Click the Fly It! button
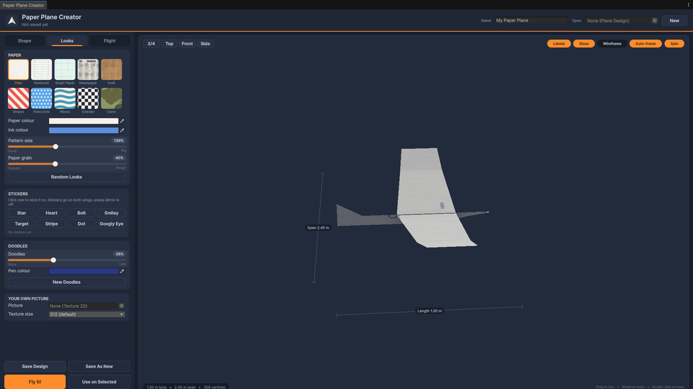The image size is (693, 389). [x=35, y=382]
